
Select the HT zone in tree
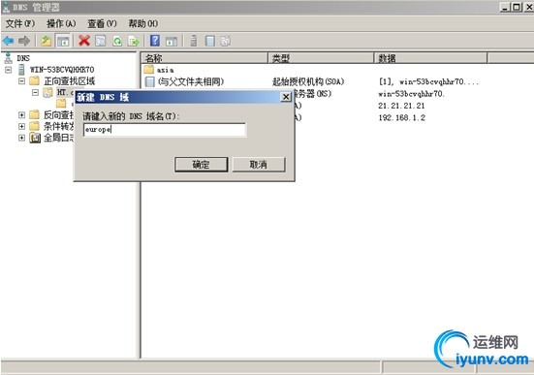65,92
